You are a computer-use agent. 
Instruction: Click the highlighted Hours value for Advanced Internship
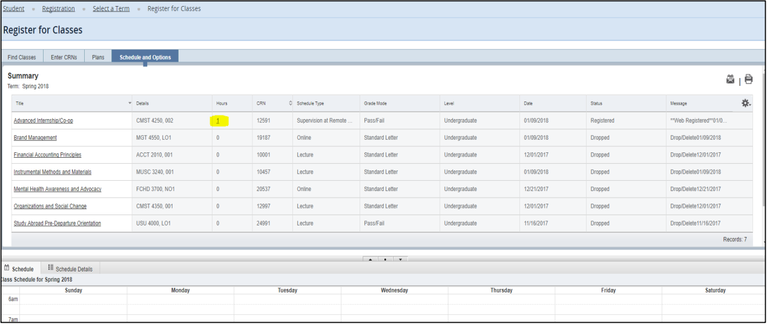point(218,121)
